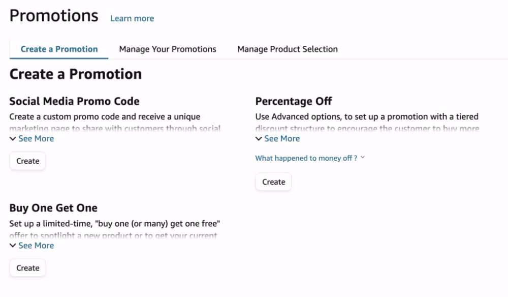Click the Percentage Off heading
Screen dimensions: 508x297
click(x=294, y=101)
